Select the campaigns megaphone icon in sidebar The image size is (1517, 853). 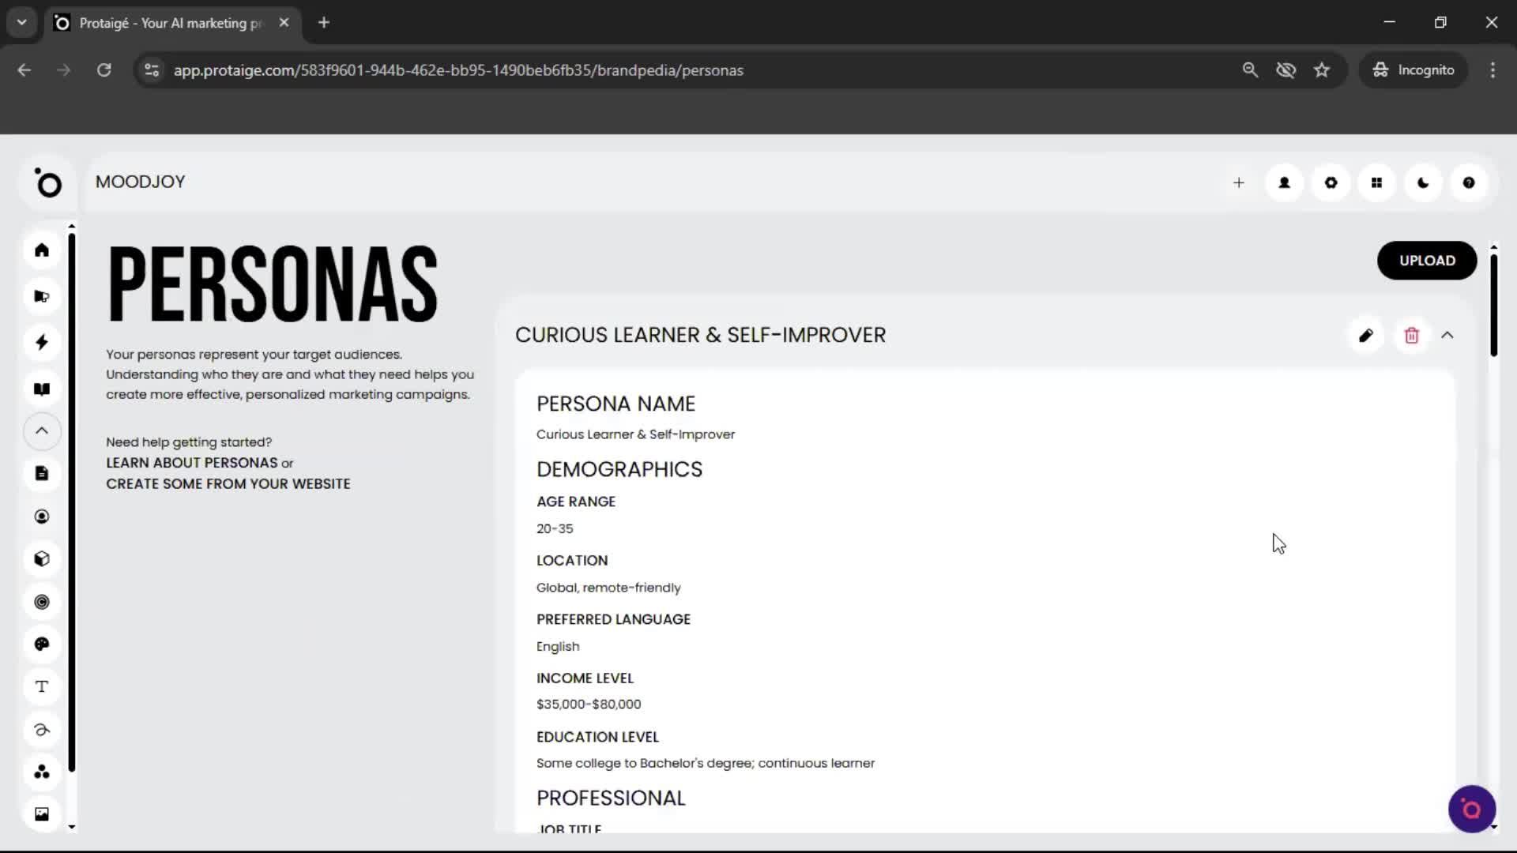pyautogui.click(x=41, y=296)
